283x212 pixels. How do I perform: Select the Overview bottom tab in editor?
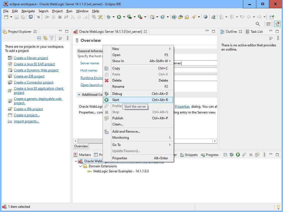[x=81, y=146]
